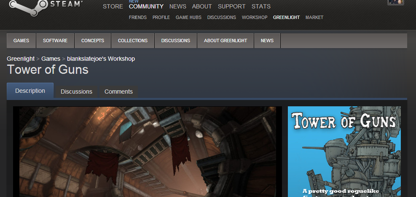416x197 pixels.
Task: Open the ABOUT GREENLIGHT tab
Action: point(225,40)
